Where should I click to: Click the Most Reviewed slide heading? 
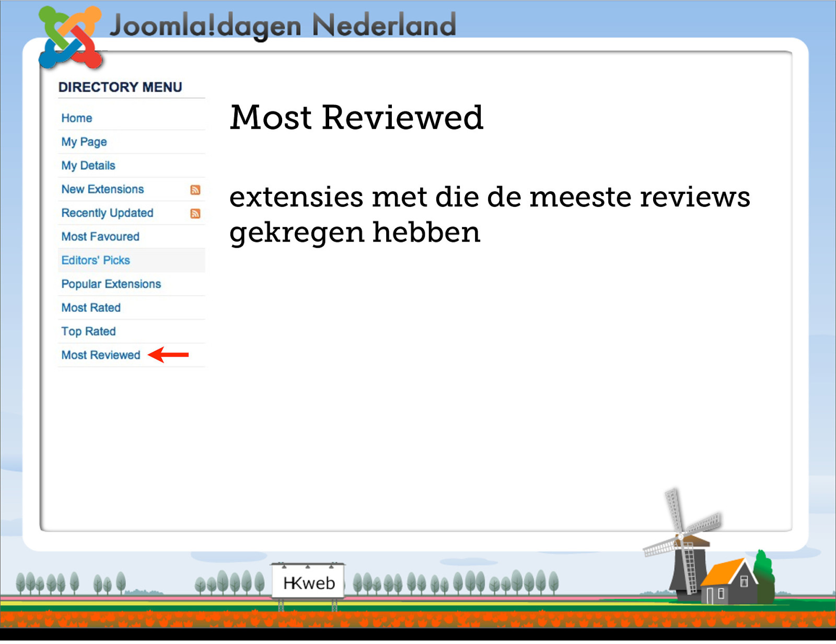(x=357, y=118)
